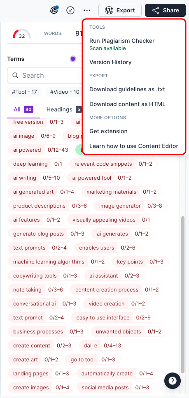This screenshot has height=398, width=189.
Task: Click the purple dot next to Terms
Action: pos(73,59)
